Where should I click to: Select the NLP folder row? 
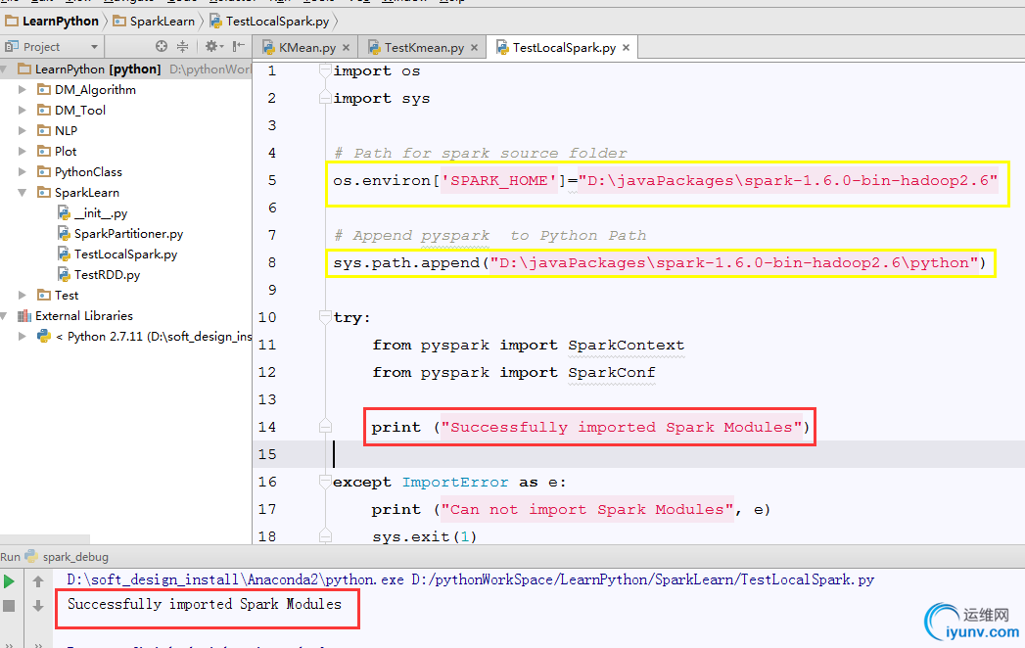coord(125,131)
